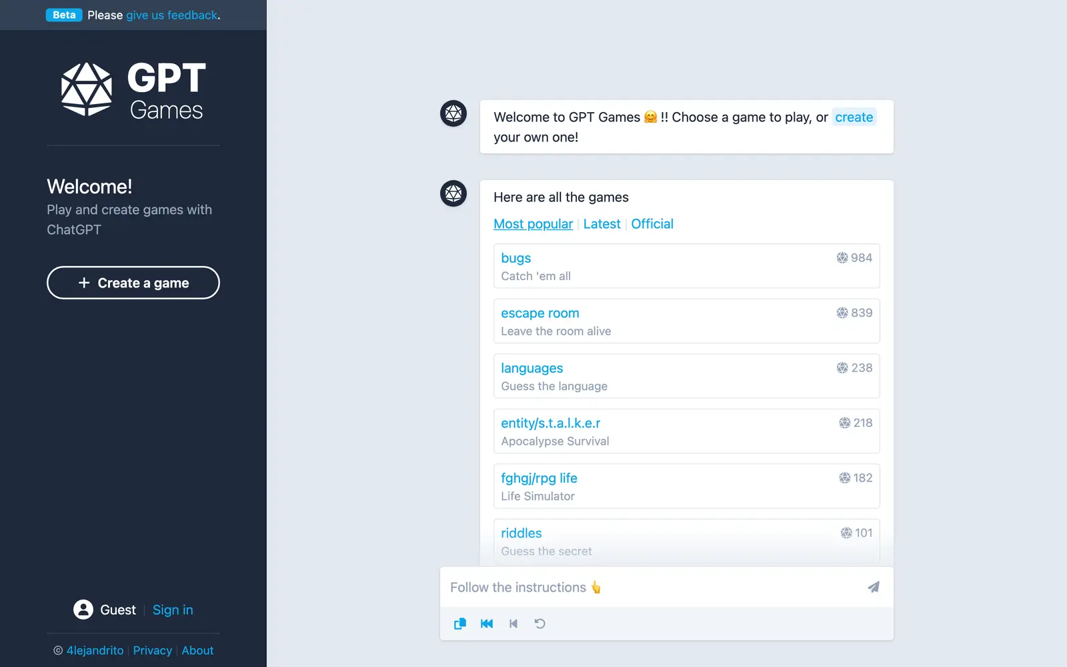Step back one message icon
This screenshot has width=1067, height=667.
click(x=513, y=624)
